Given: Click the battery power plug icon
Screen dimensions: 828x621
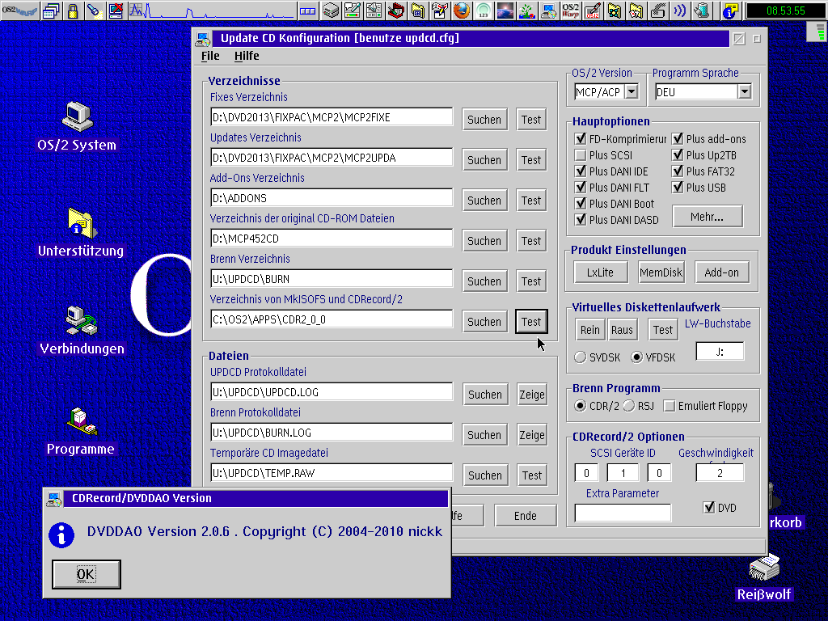Looking at the screenshot, I should coord(702,11).
